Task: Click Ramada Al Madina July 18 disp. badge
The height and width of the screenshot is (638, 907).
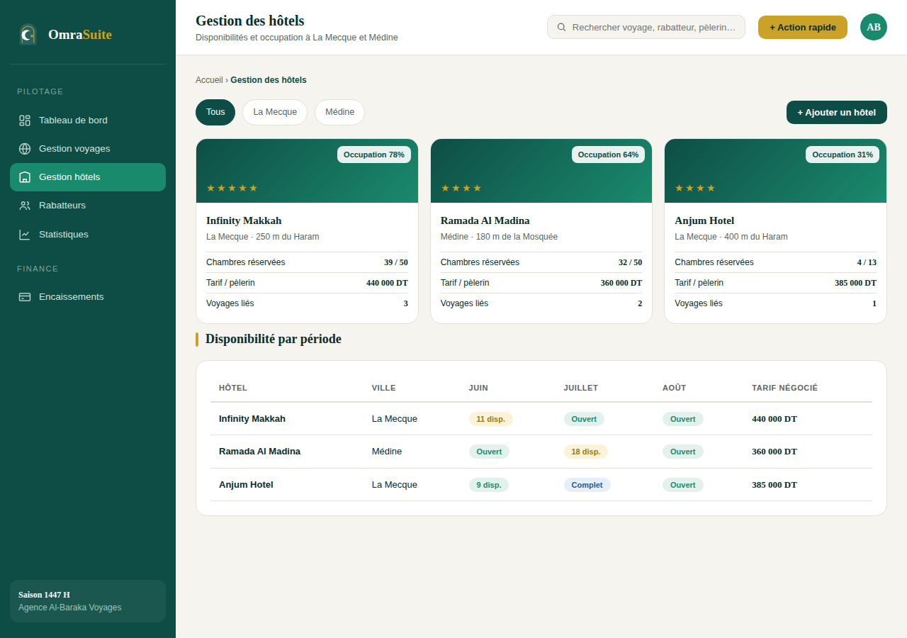Action: click(586, 452)
